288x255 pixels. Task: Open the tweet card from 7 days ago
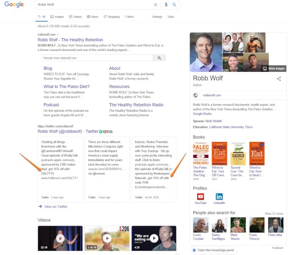(107, 170)
